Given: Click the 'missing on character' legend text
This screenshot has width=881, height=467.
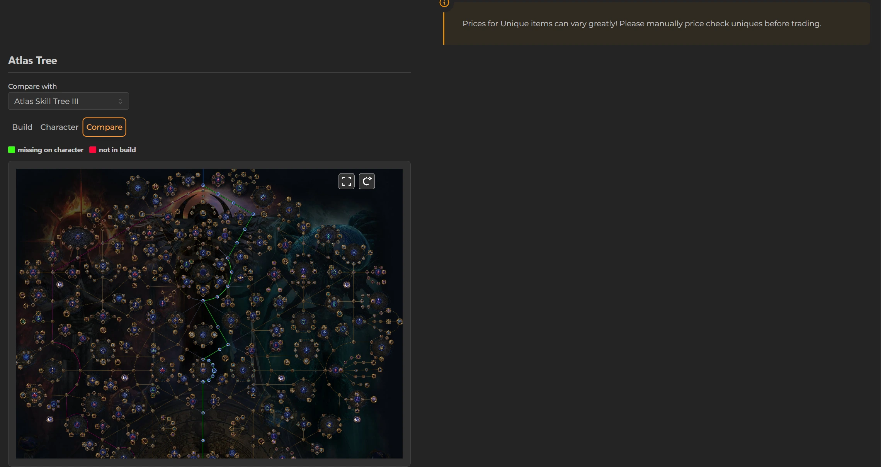Looking at the screenshot, I should [x=51, y=150].
